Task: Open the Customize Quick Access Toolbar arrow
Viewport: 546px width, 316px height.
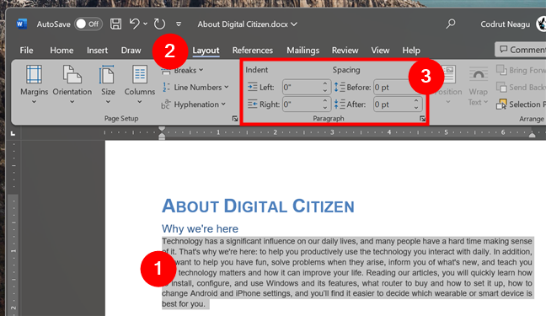Action: point(179,24)
